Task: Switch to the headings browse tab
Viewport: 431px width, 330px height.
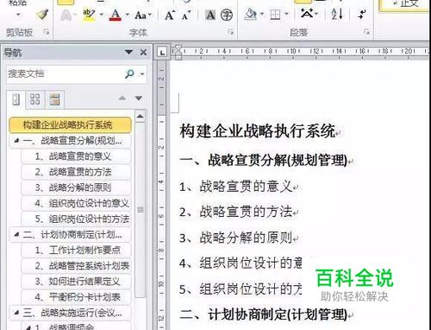Action: 16,99
